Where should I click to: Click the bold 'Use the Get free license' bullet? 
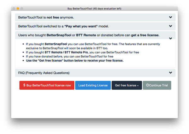coord(75,60)
